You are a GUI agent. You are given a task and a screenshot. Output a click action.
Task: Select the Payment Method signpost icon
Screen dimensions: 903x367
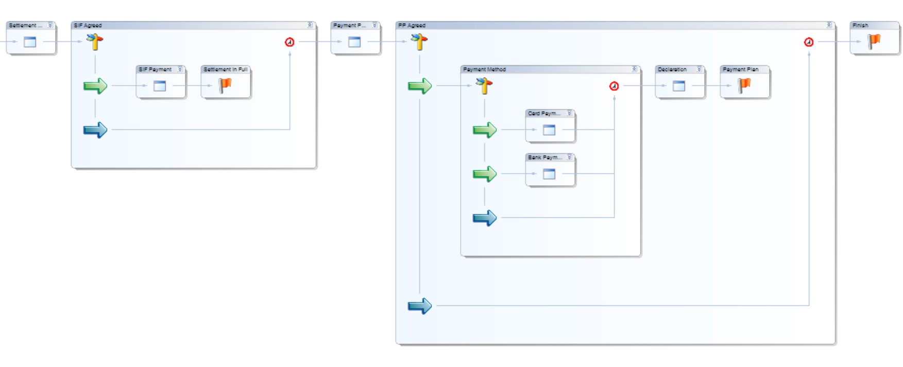pyautogui.click(x=484, y=85)
